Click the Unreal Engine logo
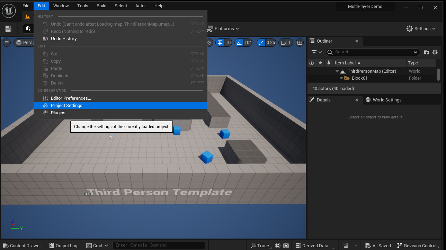The image size is (446, 250). point(9,11)
